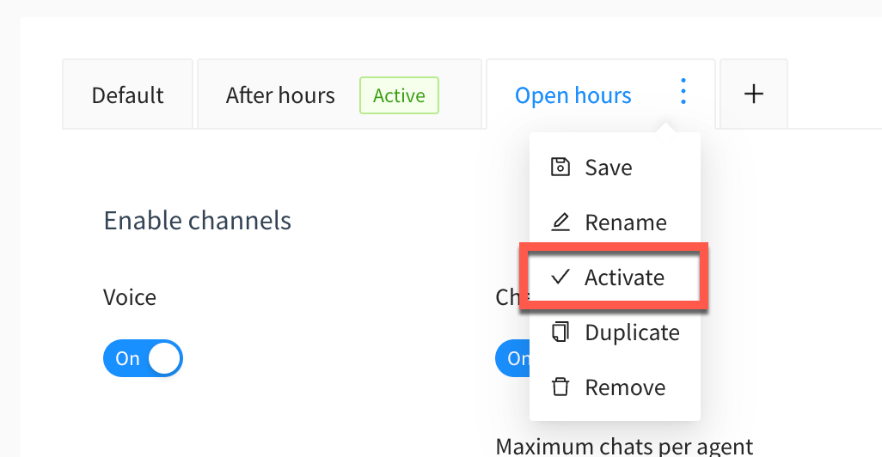Click the Rename pencil icon

[x=560, y=222]
